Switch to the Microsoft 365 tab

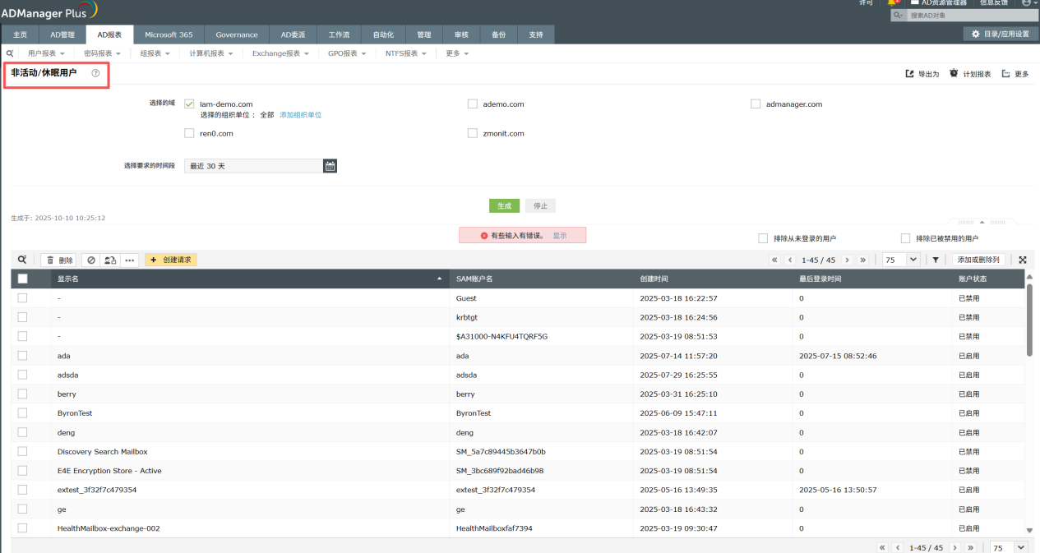click(169, 35)
